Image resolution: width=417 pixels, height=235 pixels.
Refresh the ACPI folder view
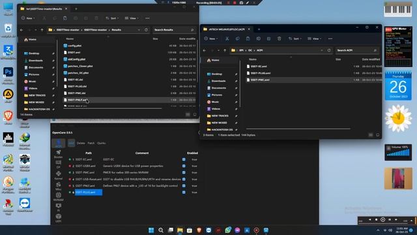click(x=329, y=50)
